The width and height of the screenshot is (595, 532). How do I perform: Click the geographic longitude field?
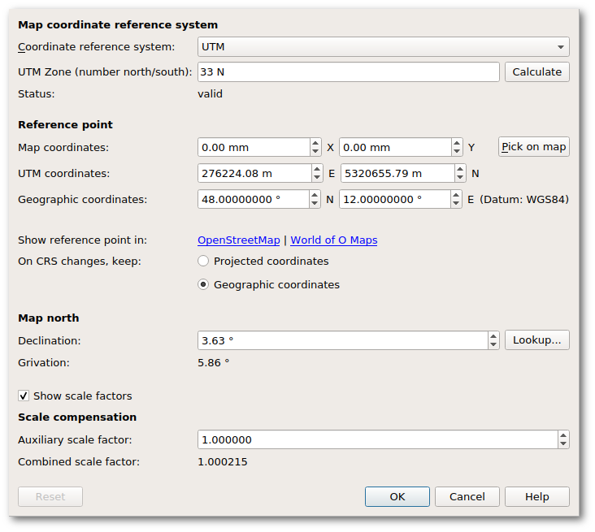pos(395,199)
